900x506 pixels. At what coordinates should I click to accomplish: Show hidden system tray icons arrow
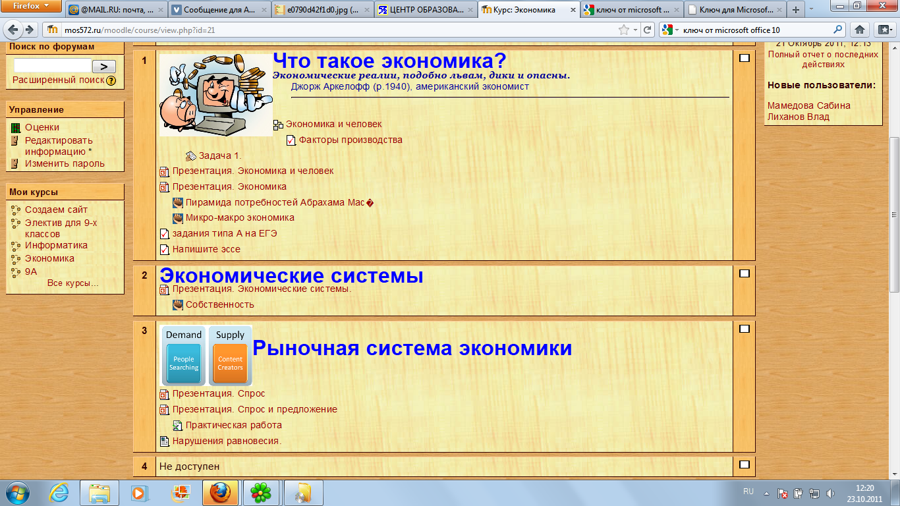coord(766,493)
